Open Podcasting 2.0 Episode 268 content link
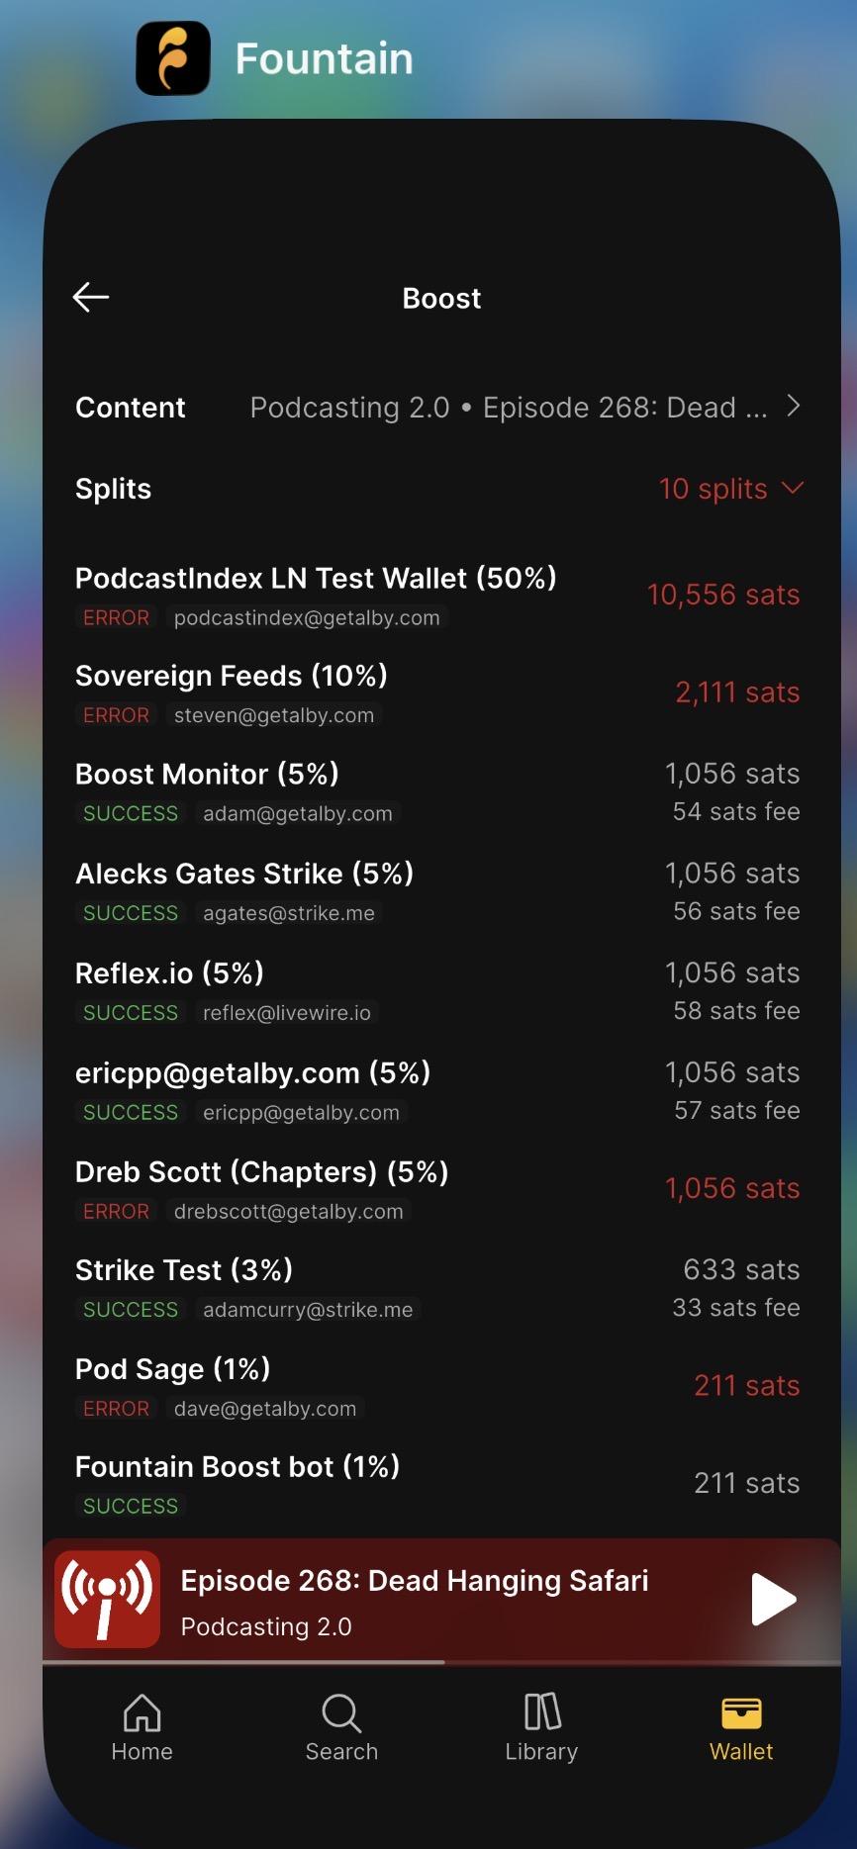The width and height of the screenshot is (857, 1849). click(x=509, y=408)
